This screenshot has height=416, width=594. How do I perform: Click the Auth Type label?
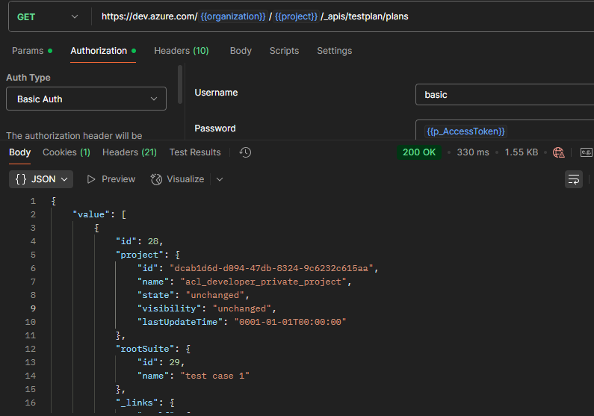[28, 78]
